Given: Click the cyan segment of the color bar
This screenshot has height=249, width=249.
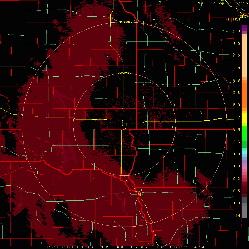Looking at the screenshot, I should [244, 152].
